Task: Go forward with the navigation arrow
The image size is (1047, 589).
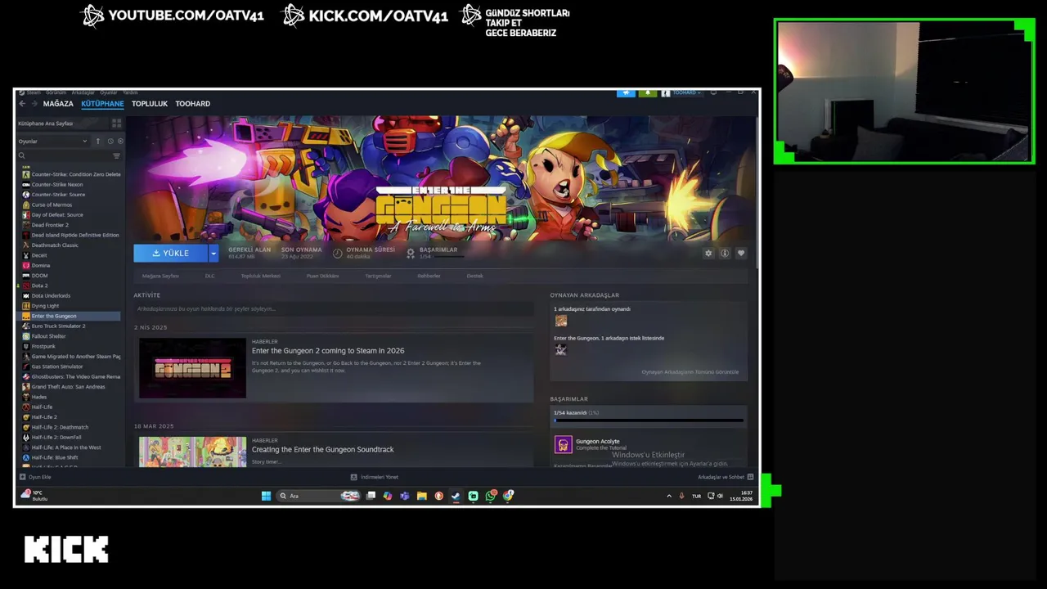Action: pos(34,104)
